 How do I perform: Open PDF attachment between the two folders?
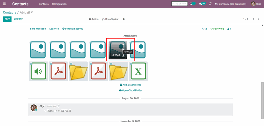[98, 71]
